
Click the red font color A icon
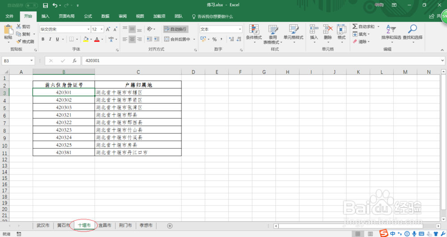97,39
